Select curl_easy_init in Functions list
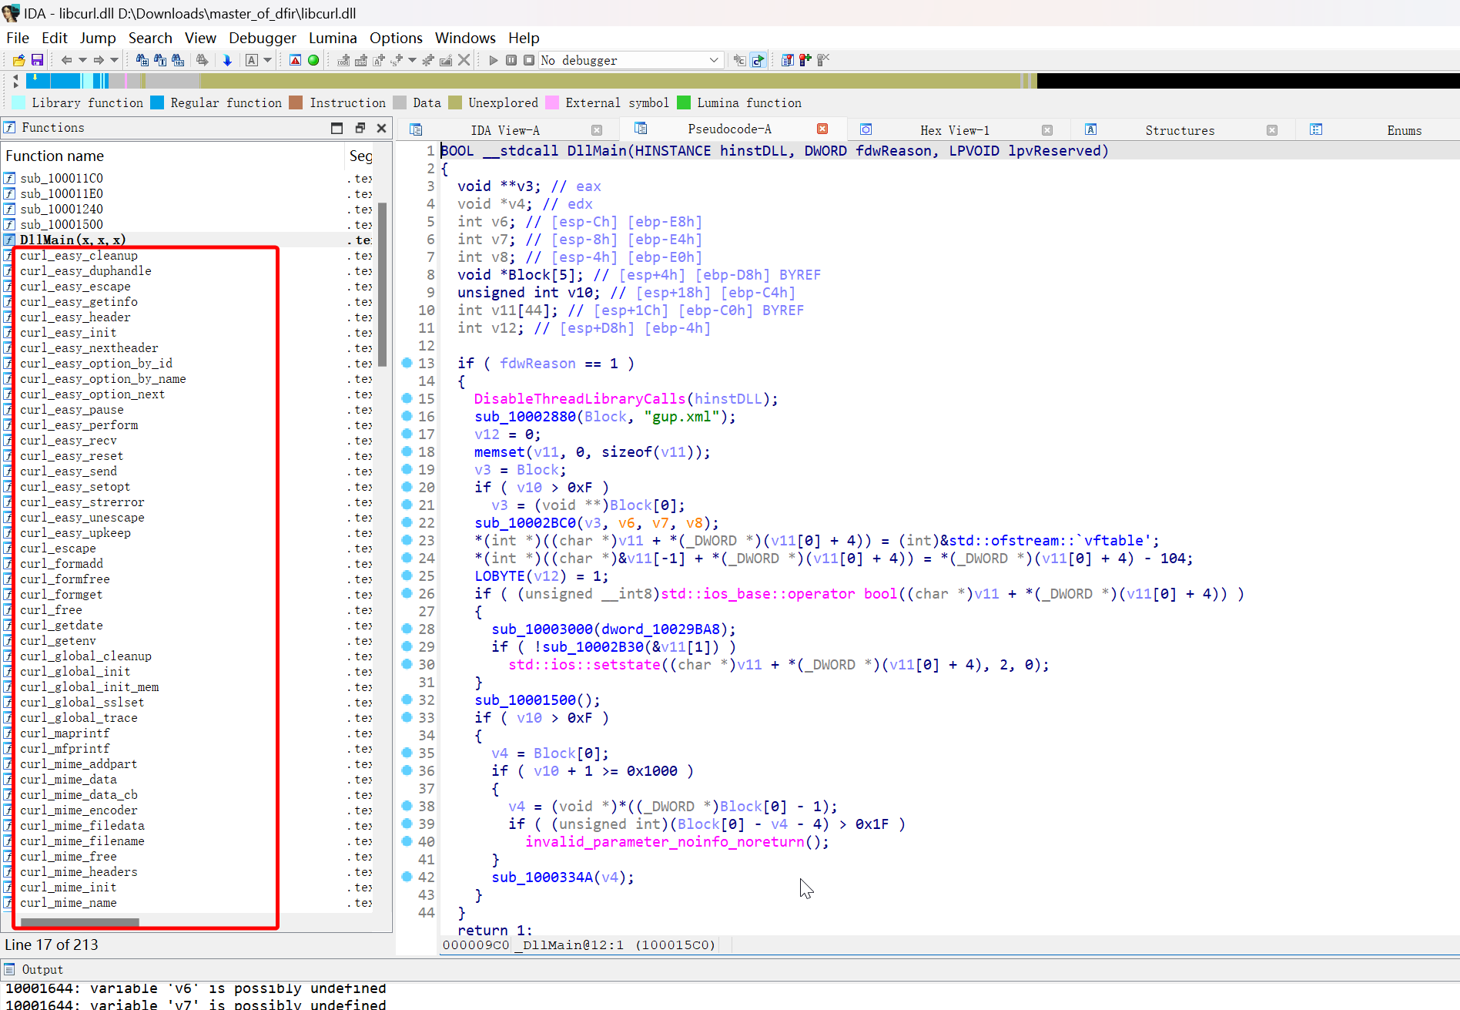The height and width of the screenshot is (1010, 1460). pos(69,332)
